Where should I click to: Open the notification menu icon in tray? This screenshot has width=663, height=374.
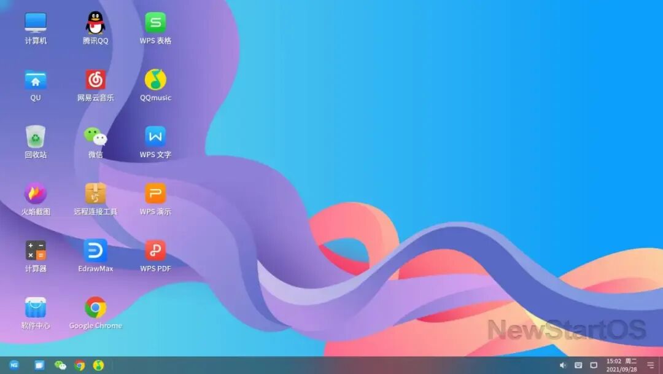[x=650, y=365]
